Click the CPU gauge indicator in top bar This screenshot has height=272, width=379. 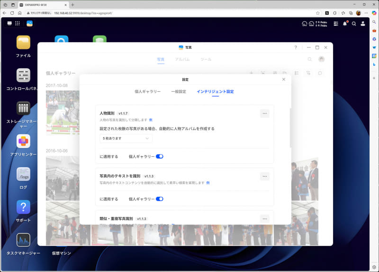pos(304,24)
